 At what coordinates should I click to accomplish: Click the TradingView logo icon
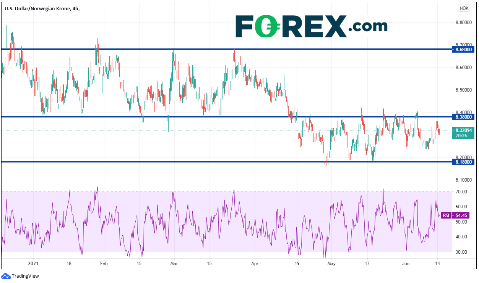point(6,276)
